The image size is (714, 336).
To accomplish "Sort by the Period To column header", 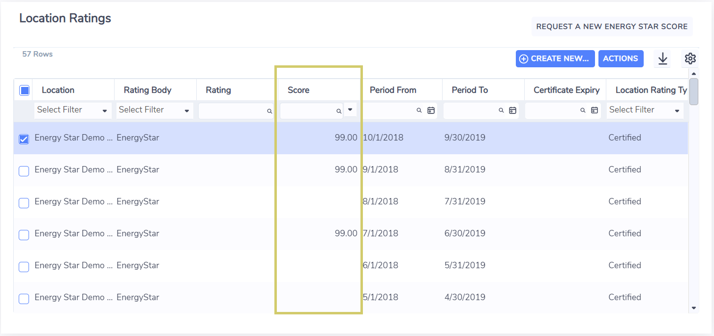I will point(470,90).
